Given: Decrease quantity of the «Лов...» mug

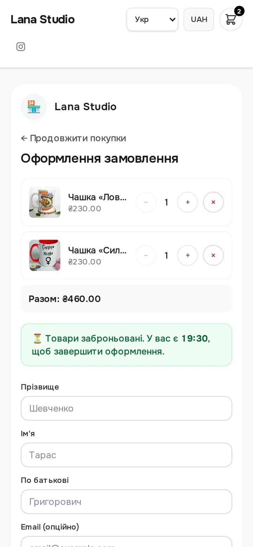Looking at the screenshot, I should point(146,202).
